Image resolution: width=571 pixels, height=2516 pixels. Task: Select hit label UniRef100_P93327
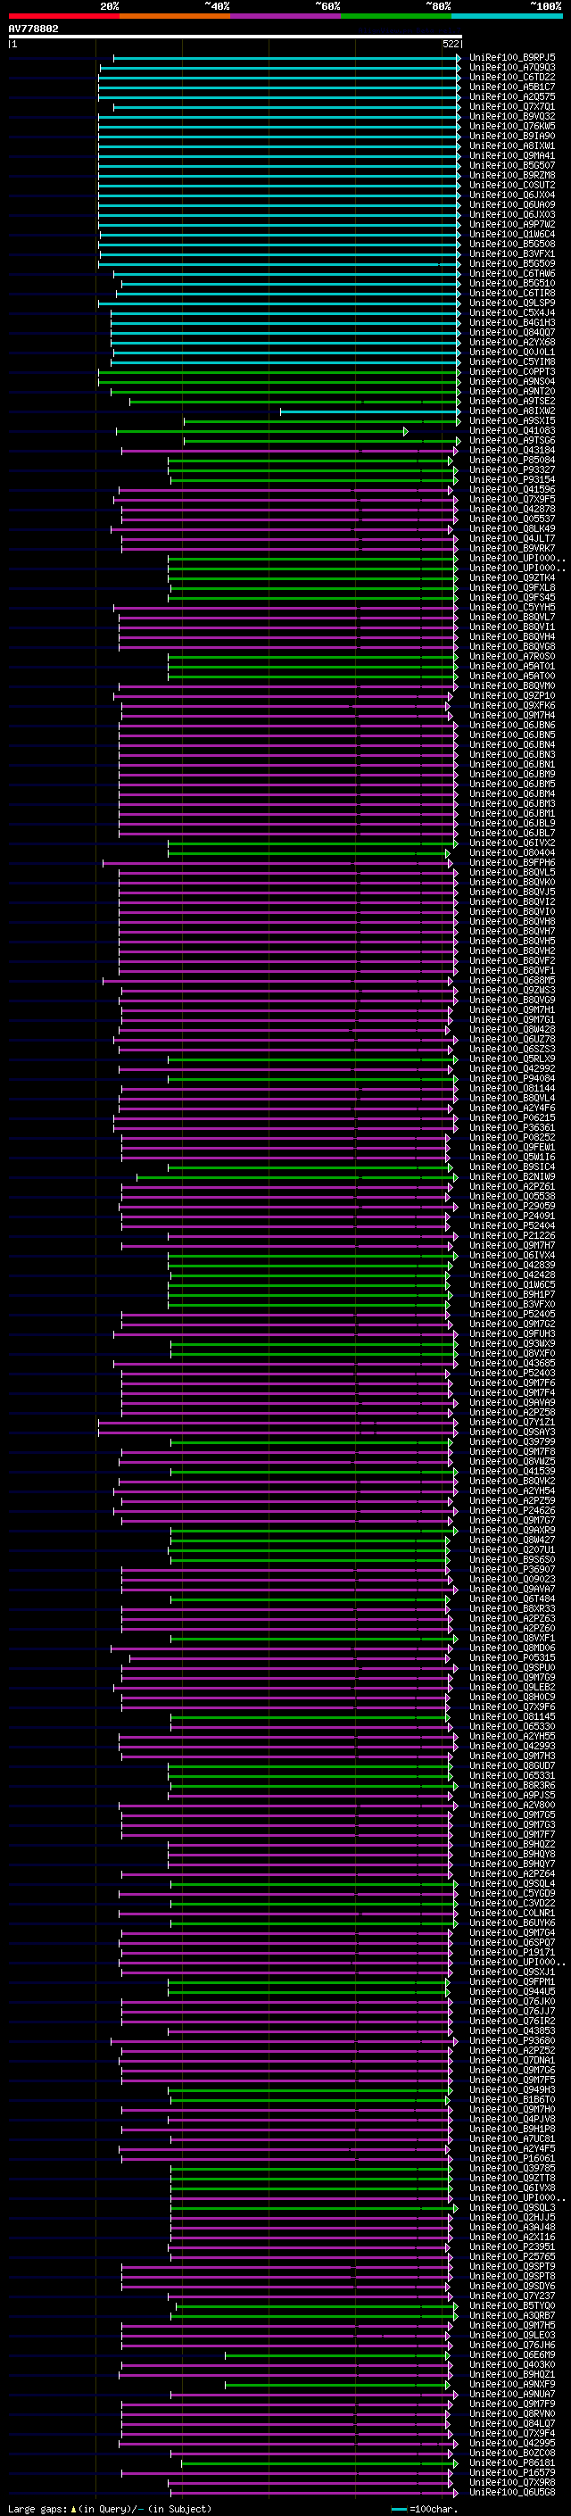(x=512, y=469)
